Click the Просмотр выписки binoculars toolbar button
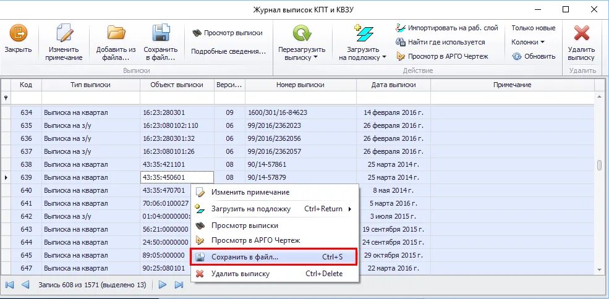Viewport: 609px width, 299px height. coord(228,33)
